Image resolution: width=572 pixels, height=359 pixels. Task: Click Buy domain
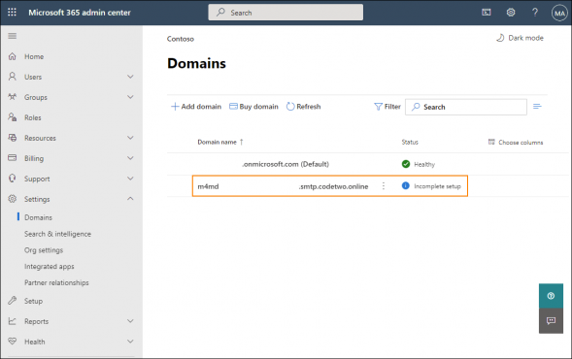click(253, 107)
